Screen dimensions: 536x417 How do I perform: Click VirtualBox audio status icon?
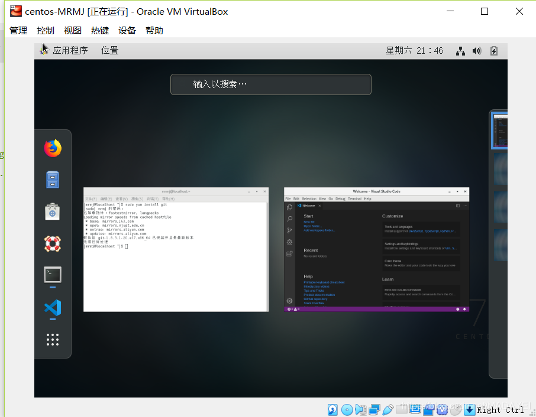point(360,409)
